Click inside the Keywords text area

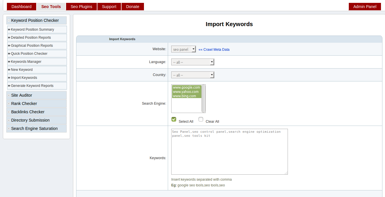tap(230, 152)
